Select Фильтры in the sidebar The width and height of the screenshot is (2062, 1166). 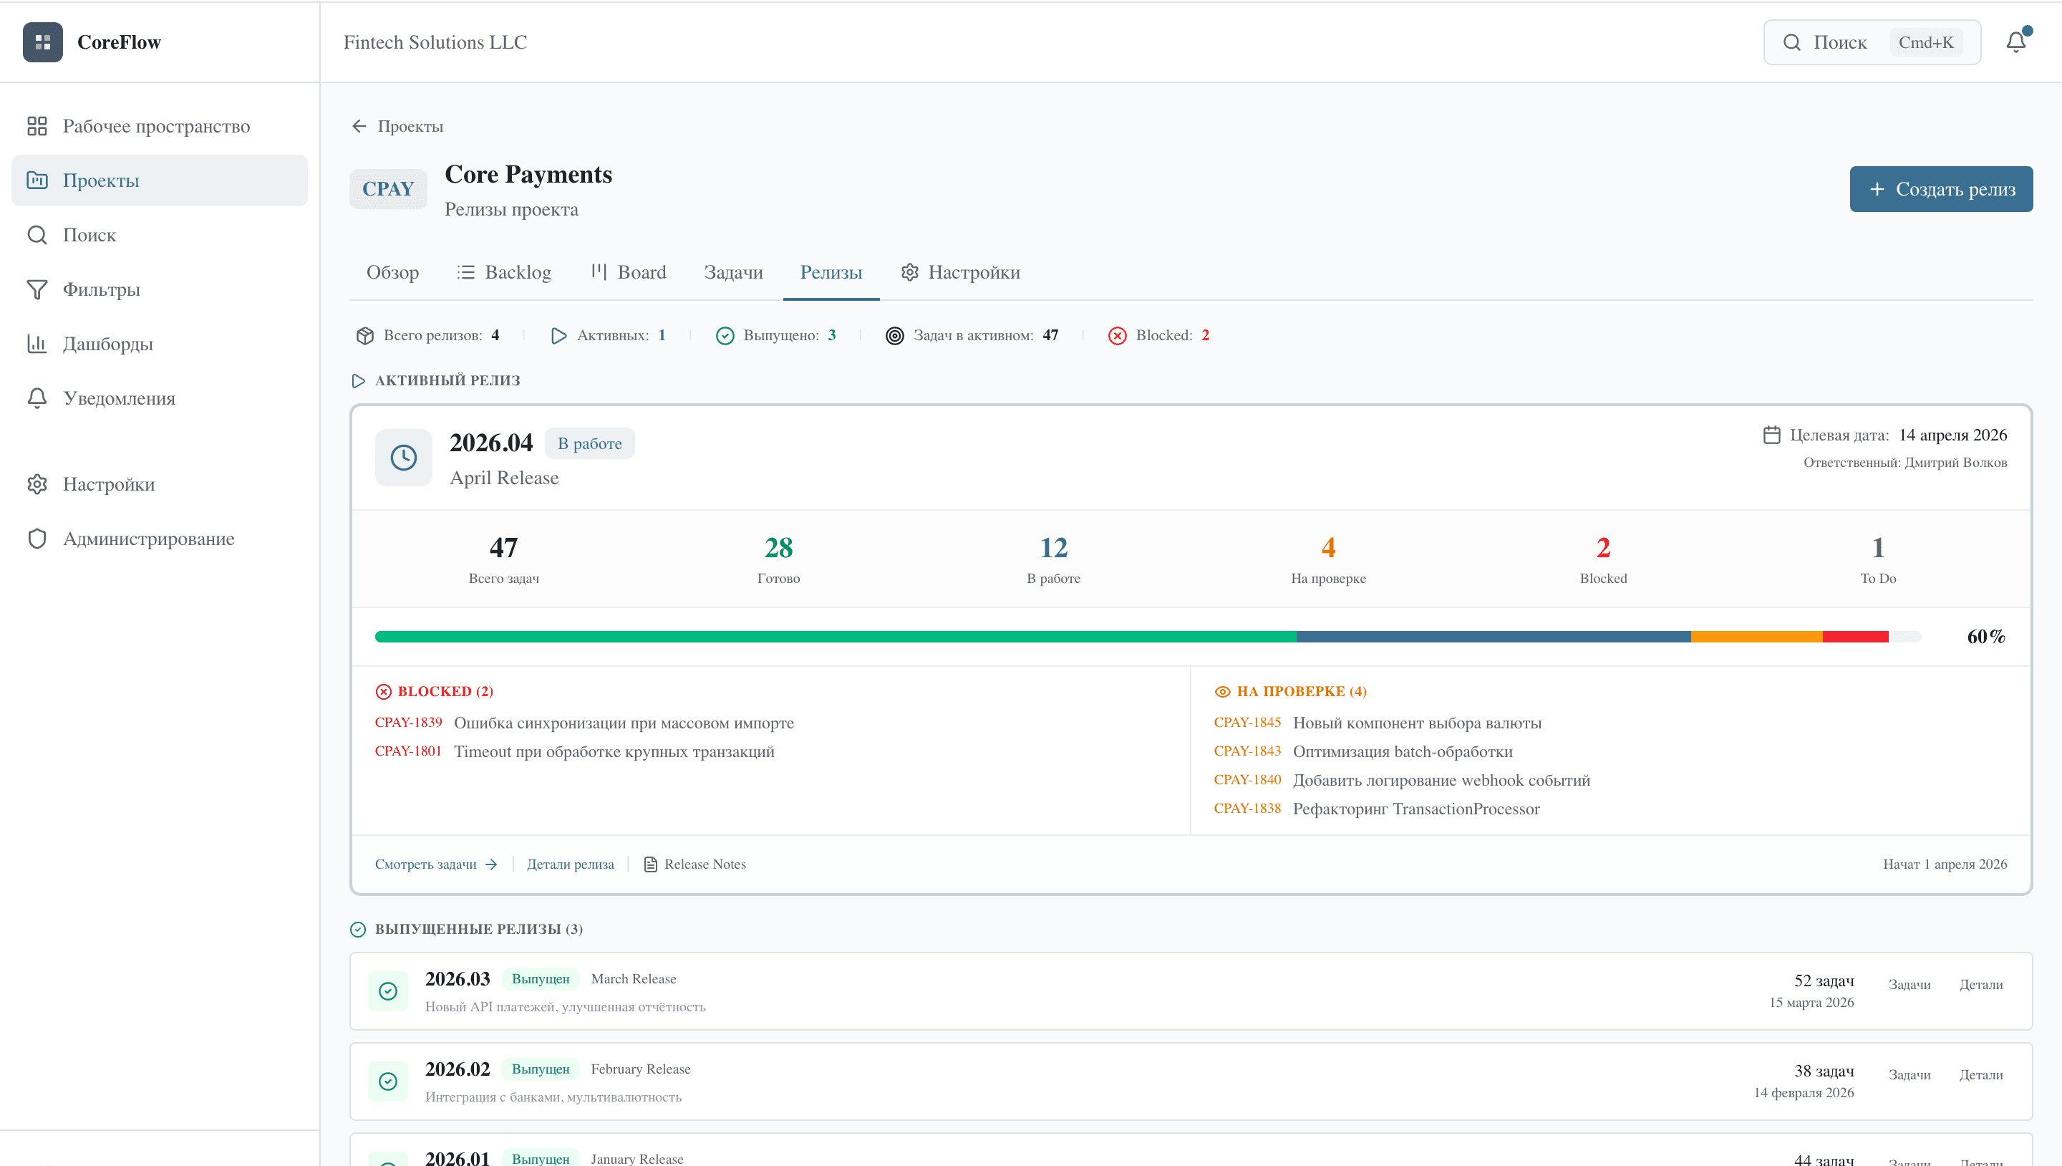click(101, 289)
